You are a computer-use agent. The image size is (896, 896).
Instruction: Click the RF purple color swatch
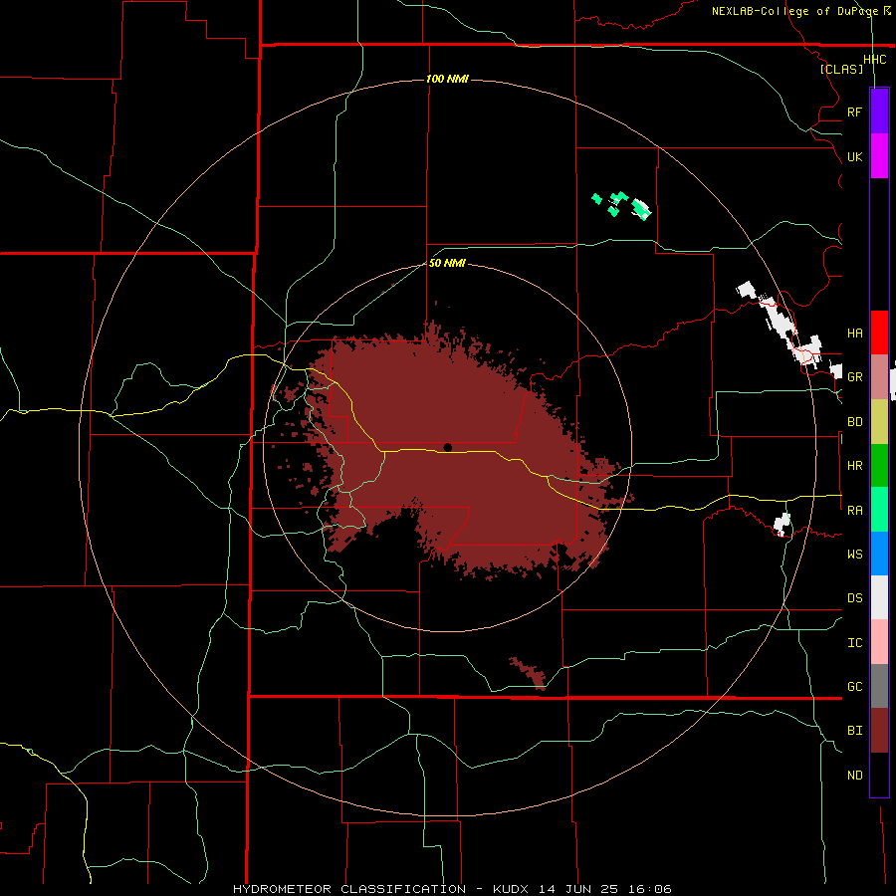coord(879,112)
